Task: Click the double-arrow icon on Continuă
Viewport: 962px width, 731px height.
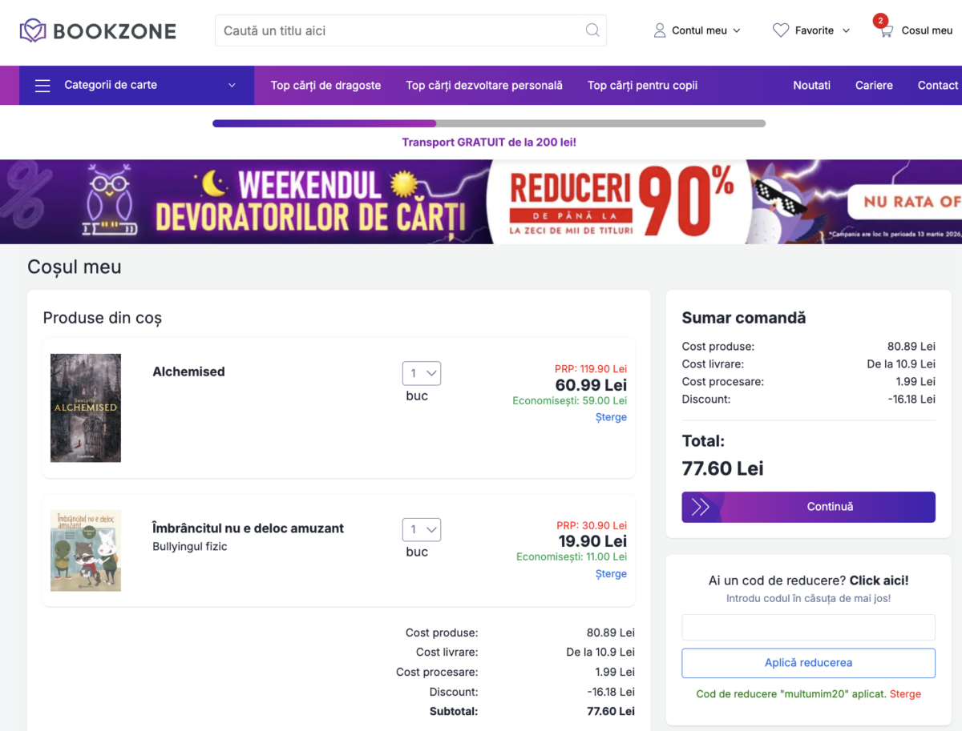Action: point(700,507)
